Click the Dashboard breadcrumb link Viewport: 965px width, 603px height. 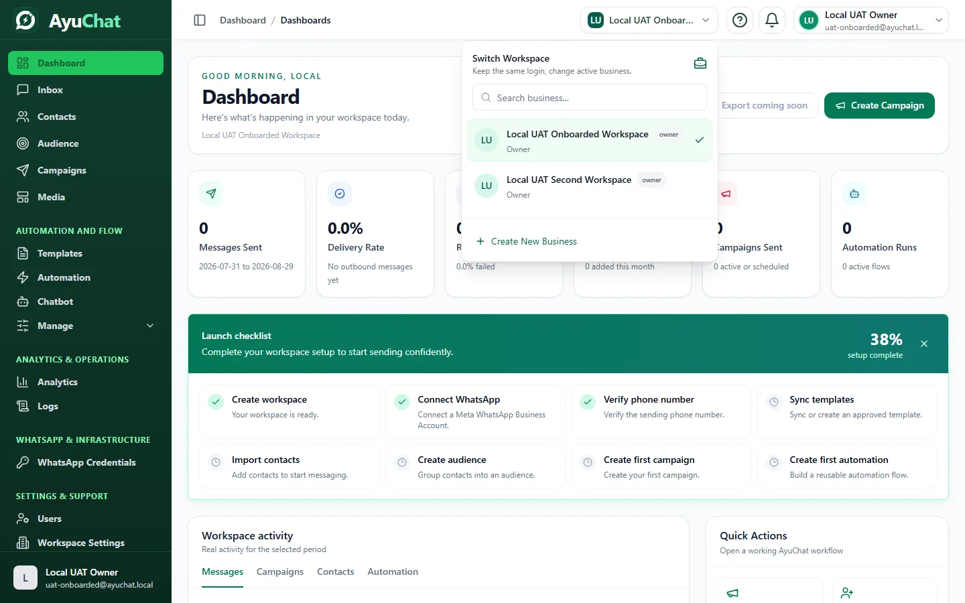click(243, 20)
